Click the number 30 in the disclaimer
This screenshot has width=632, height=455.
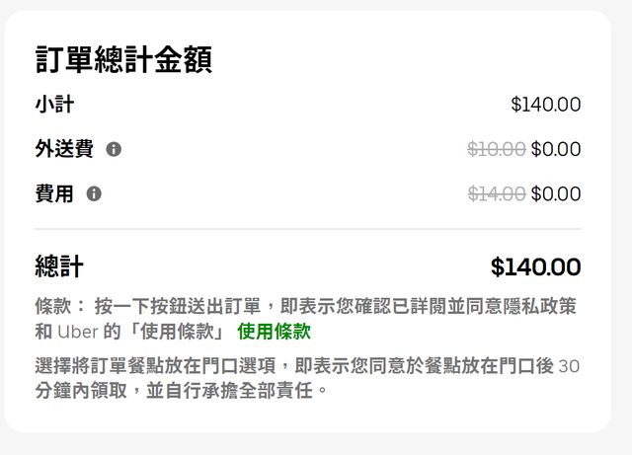pos(569,366)
